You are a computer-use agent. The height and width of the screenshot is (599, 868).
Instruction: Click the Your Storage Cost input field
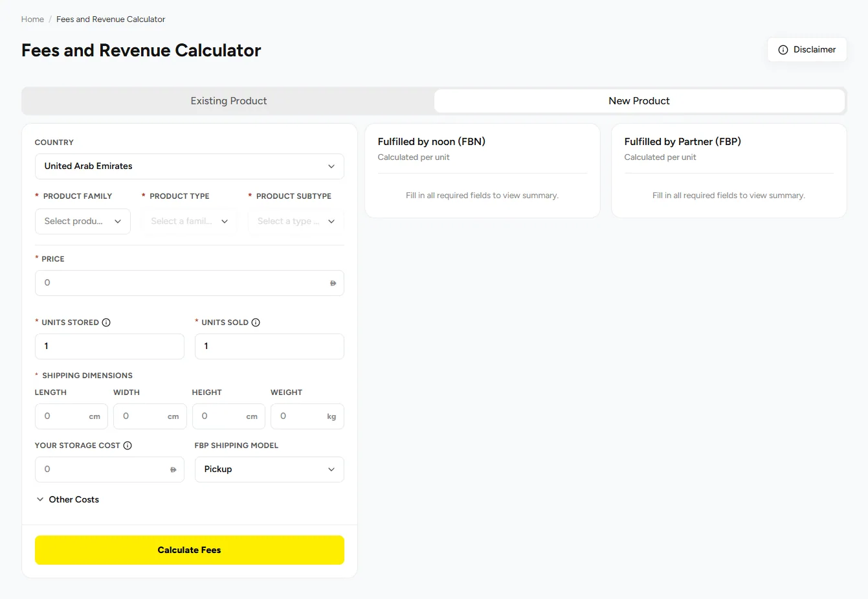[109, 469]
